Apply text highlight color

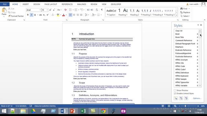(x=58, y=15)
